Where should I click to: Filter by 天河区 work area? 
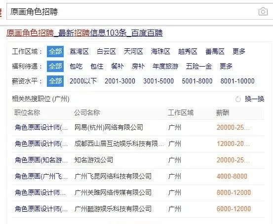133,51
